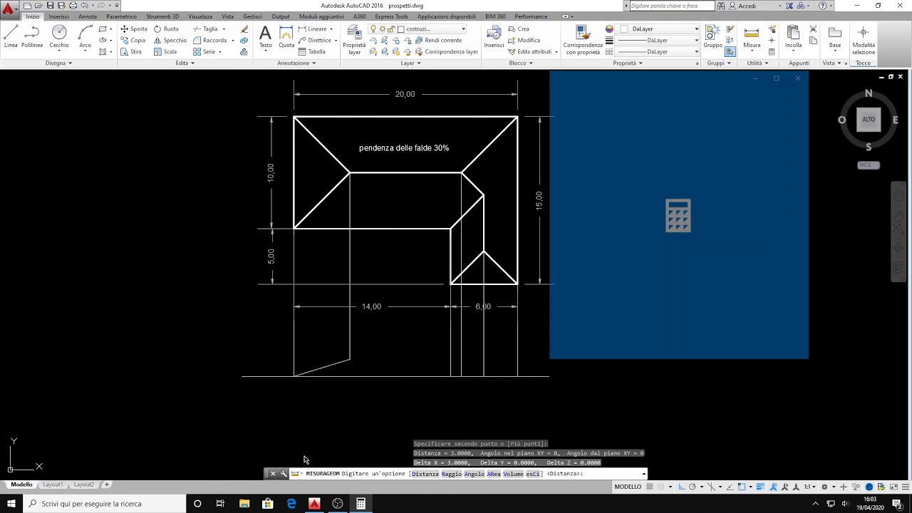This screenshot has width=912, height=513.
Task: Open Proprietà layer manager
Action: click(x=354, y=39)
